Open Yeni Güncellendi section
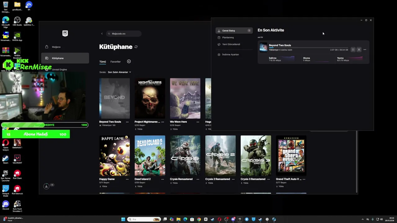 [234, 44]
